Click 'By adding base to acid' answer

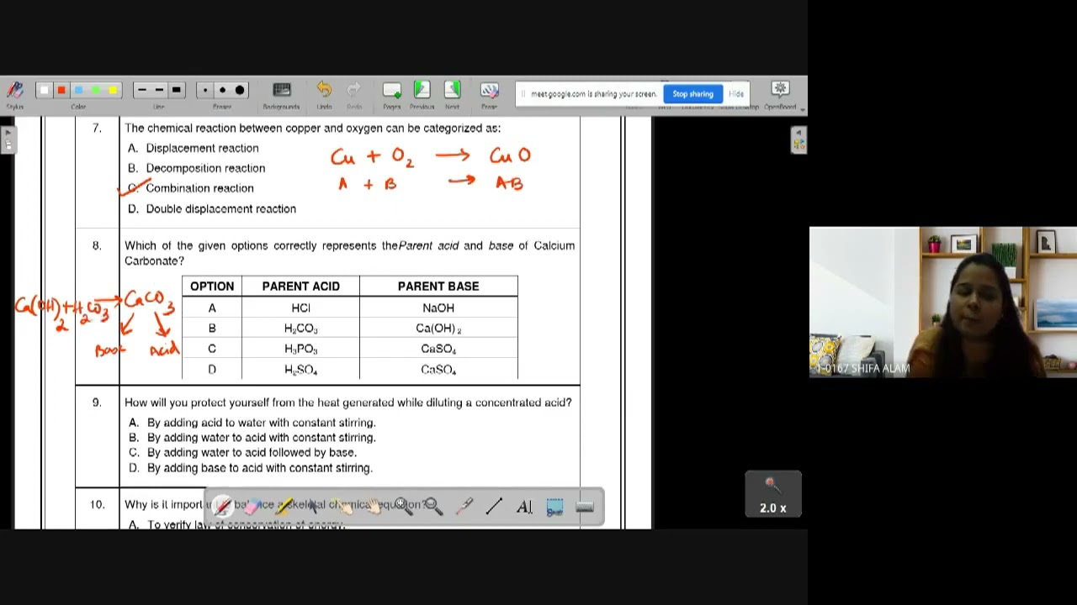click(x=250, y=468)
